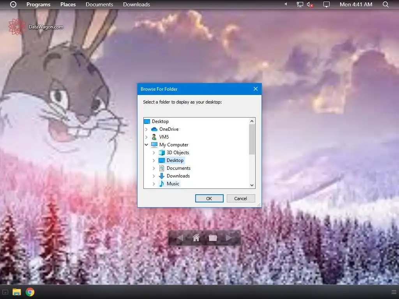Expand the Desktop node under My Computer

click(x=154, y=160)
